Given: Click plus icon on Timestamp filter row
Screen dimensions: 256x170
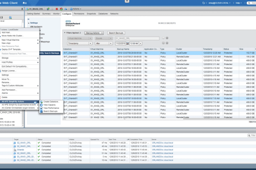Looking at the screenshot, I should point(167,43).
